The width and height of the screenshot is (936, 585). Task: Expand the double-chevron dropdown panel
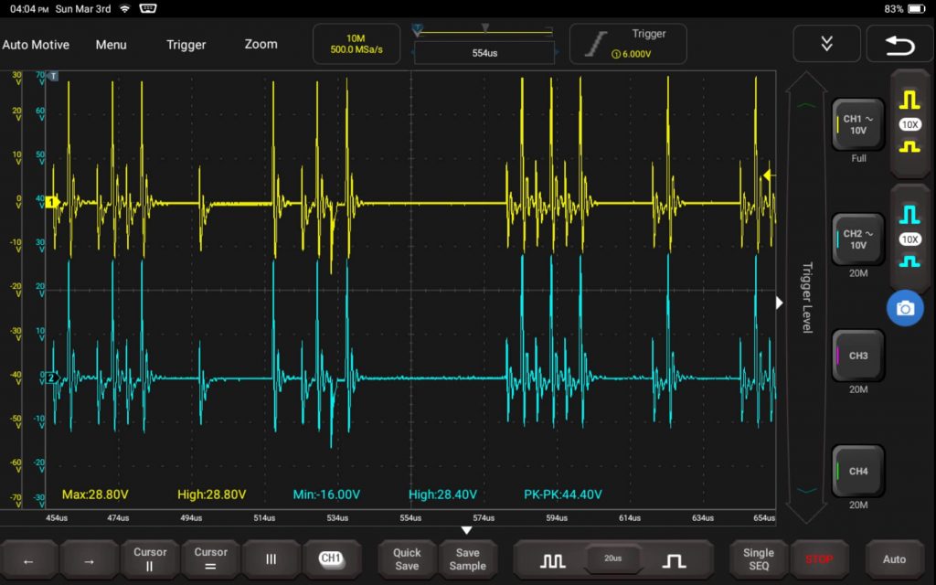826,44
